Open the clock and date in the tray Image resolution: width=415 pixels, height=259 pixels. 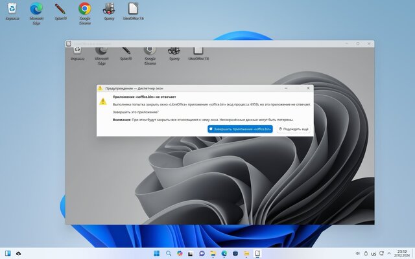[401, 253]
